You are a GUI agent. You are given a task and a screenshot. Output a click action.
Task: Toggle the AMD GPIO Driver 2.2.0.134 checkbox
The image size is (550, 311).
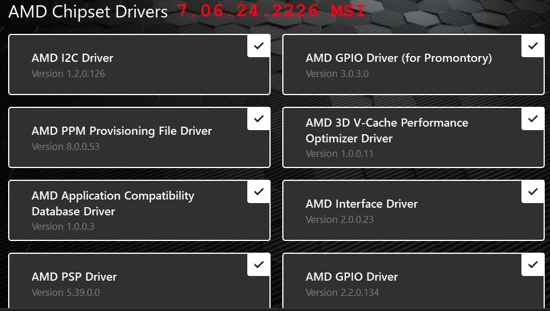(x=533, y=264)
